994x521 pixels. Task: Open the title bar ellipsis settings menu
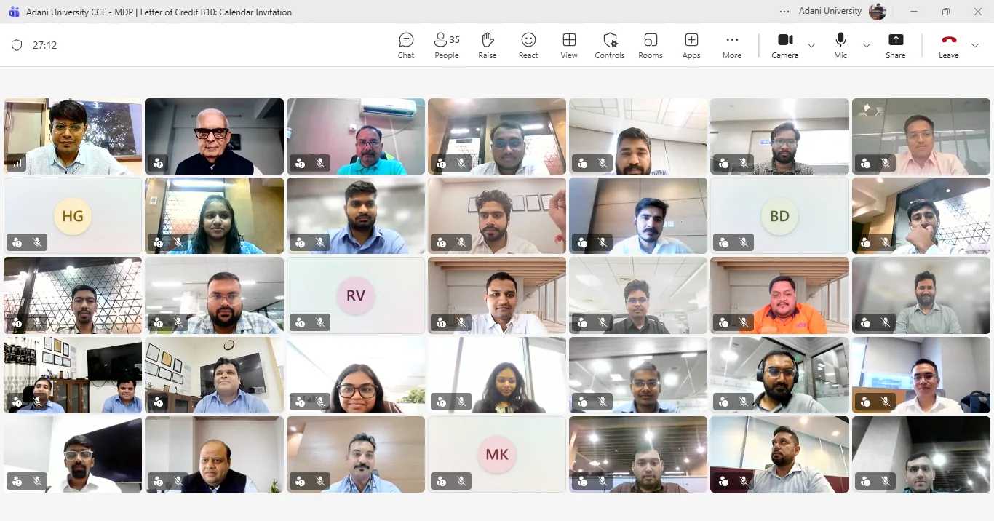[784, 12]
